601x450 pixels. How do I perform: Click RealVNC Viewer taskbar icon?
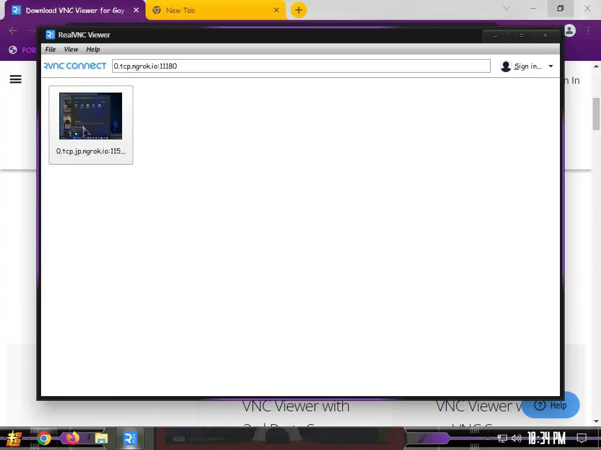(x=130, y=438)
